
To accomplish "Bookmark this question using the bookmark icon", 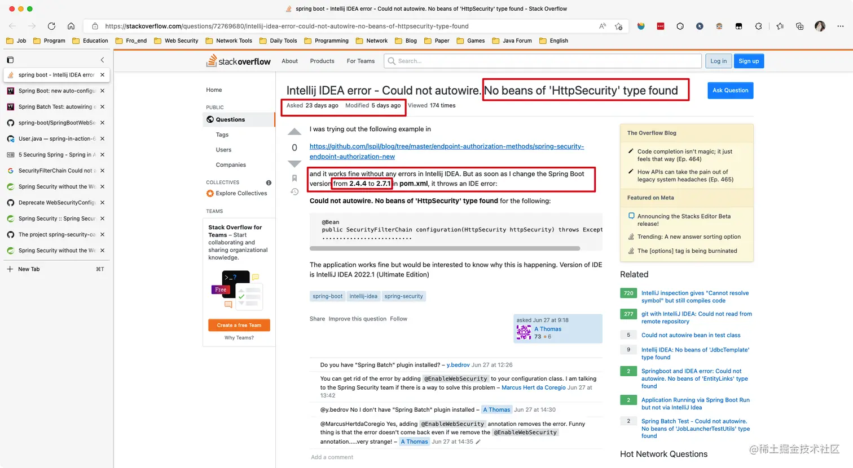I will (x=294, y=178).
